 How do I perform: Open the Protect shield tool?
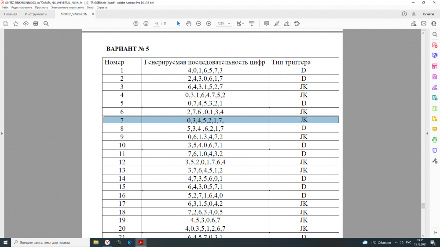[435, 150]
